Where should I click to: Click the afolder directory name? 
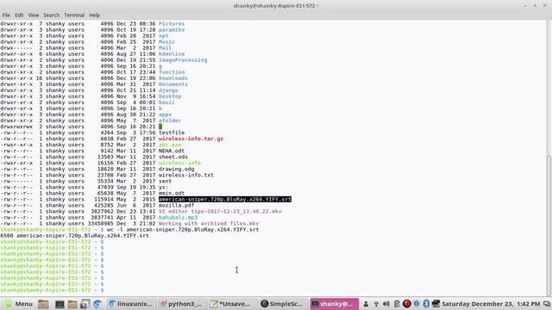(170, 121)
